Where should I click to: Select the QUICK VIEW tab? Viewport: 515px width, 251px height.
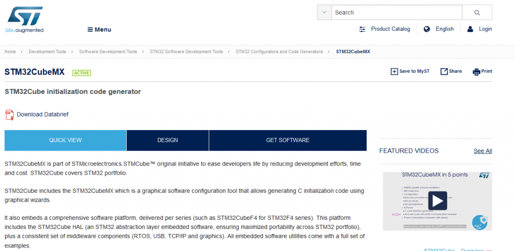point(65,140)
